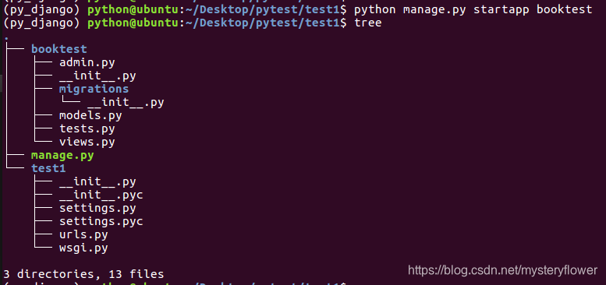606x285 pixels.
Task: Click the 'tree' command text
Action: point(368,23)
